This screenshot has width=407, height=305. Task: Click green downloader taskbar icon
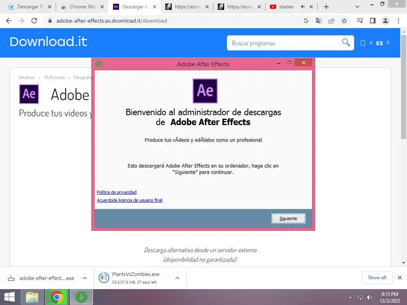click(81, 297)
